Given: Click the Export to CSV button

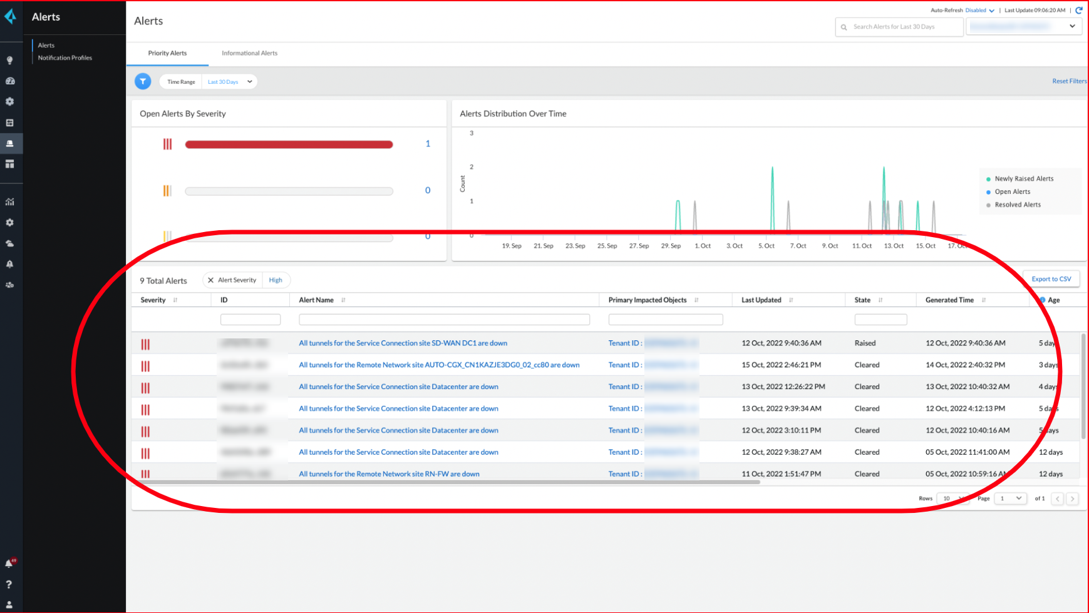Looking at the screenshot, I should (1051, 279).
